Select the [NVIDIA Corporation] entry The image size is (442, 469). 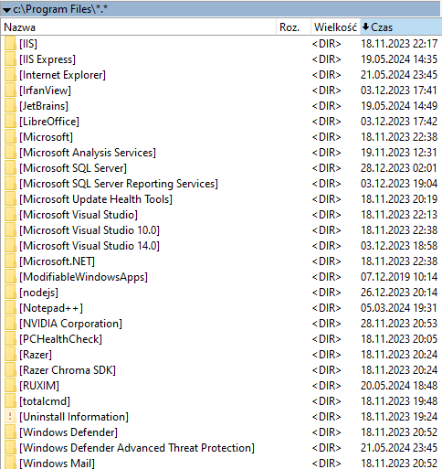(x=70, y=324)
